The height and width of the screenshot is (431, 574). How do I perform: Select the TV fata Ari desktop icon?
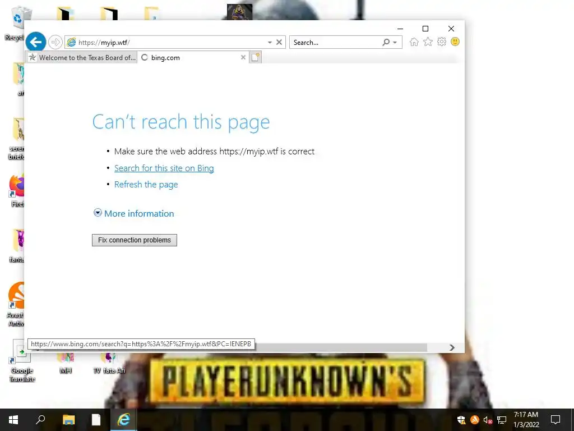109,363
